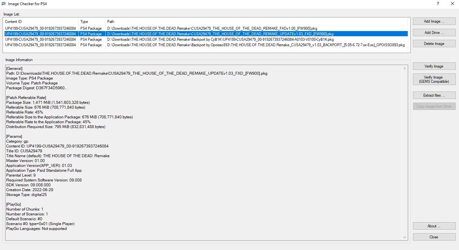This screenshot has height=250, width=459.
Task: Click 'Parental Level: 9' line
Action: coord(21,175)
